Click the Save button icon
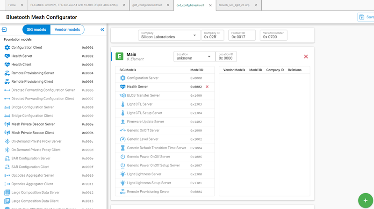 click(x=362, y=17)
